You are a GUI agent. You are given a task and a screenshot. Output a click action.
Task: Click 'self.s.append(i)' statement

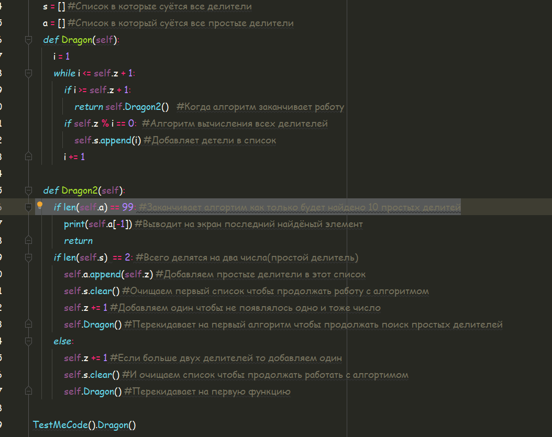pyautogui.click(x=108, y=140)
